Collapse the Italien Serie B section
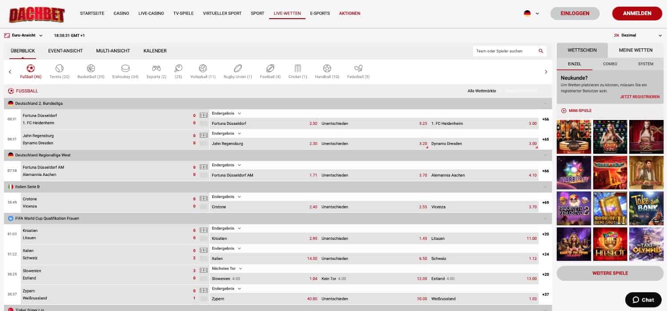The width and height of the screenshot is (667, 311). 545,187
